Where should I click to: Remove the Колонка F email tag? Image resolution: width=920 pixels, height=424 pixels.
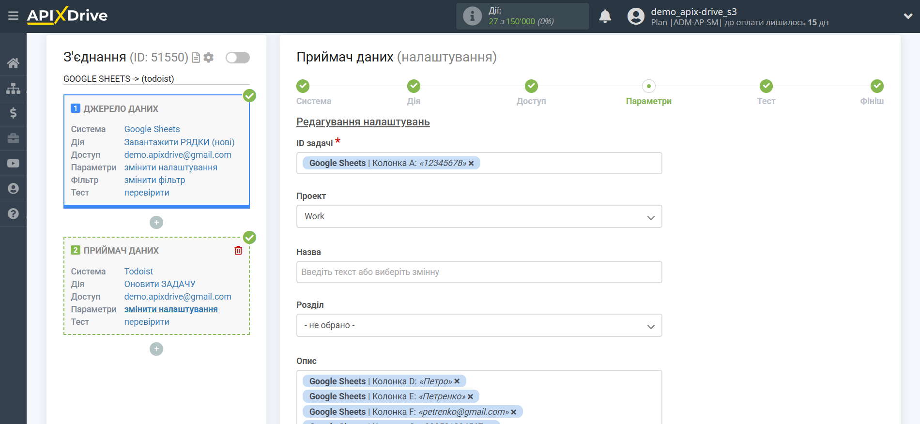514,412
